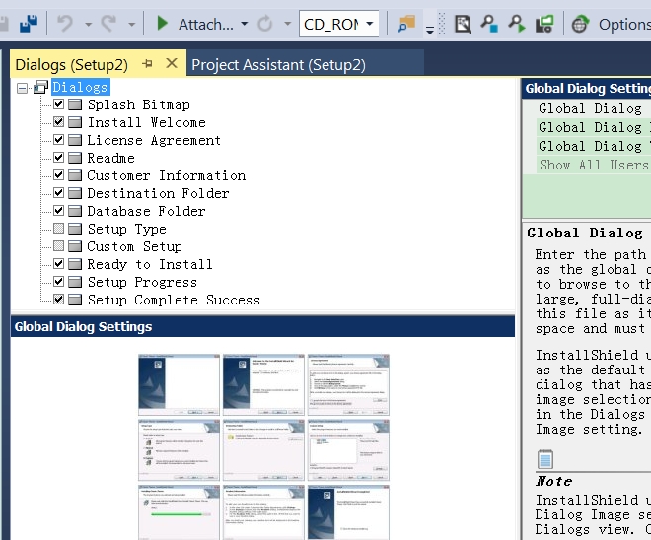The image size is (651, 540).
Task: Click the Custom Setup dialog icon
Action: 75,246
